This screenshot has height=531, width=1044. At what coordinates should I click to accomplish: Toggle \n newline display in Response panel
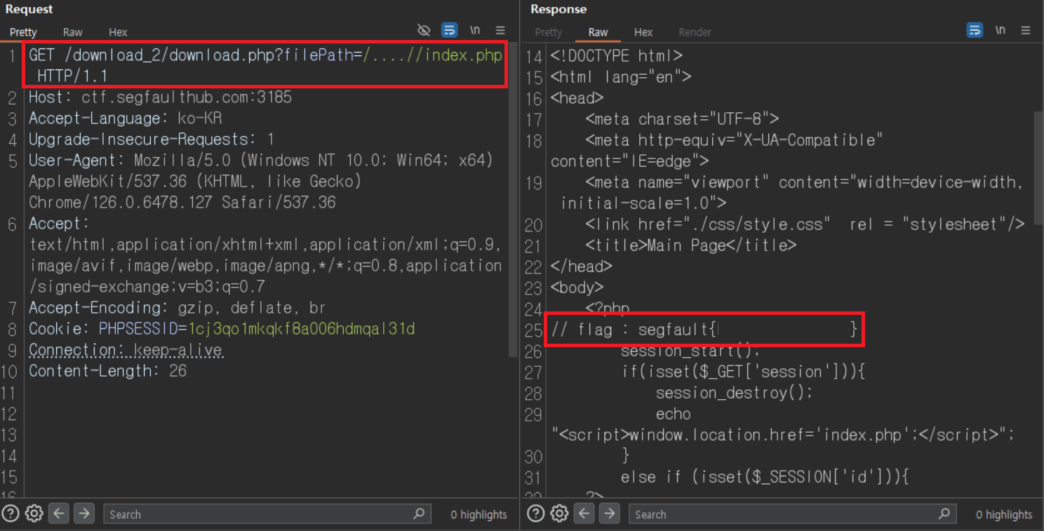[x=1001, y=30]
